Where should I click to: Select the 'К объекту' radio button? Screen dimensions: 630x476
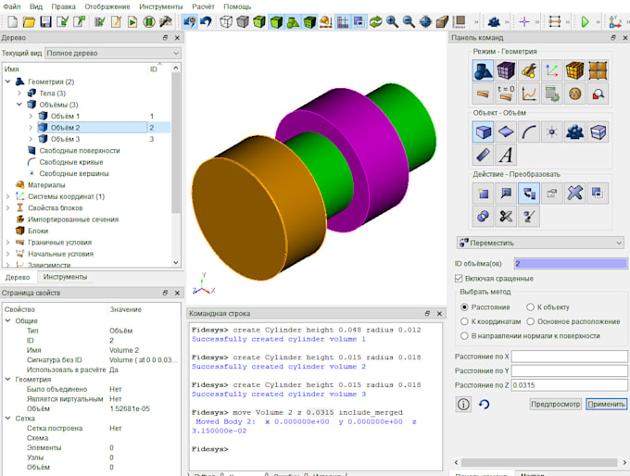click(530, 307)
